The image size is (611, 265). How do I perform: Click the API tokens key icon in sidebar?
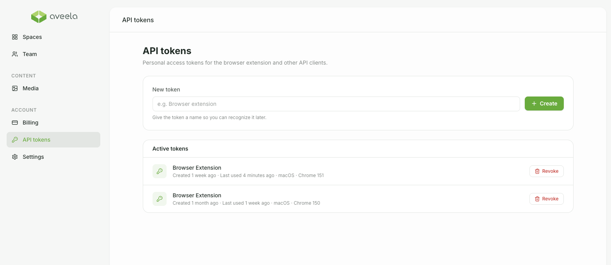(x=15, y=140)
